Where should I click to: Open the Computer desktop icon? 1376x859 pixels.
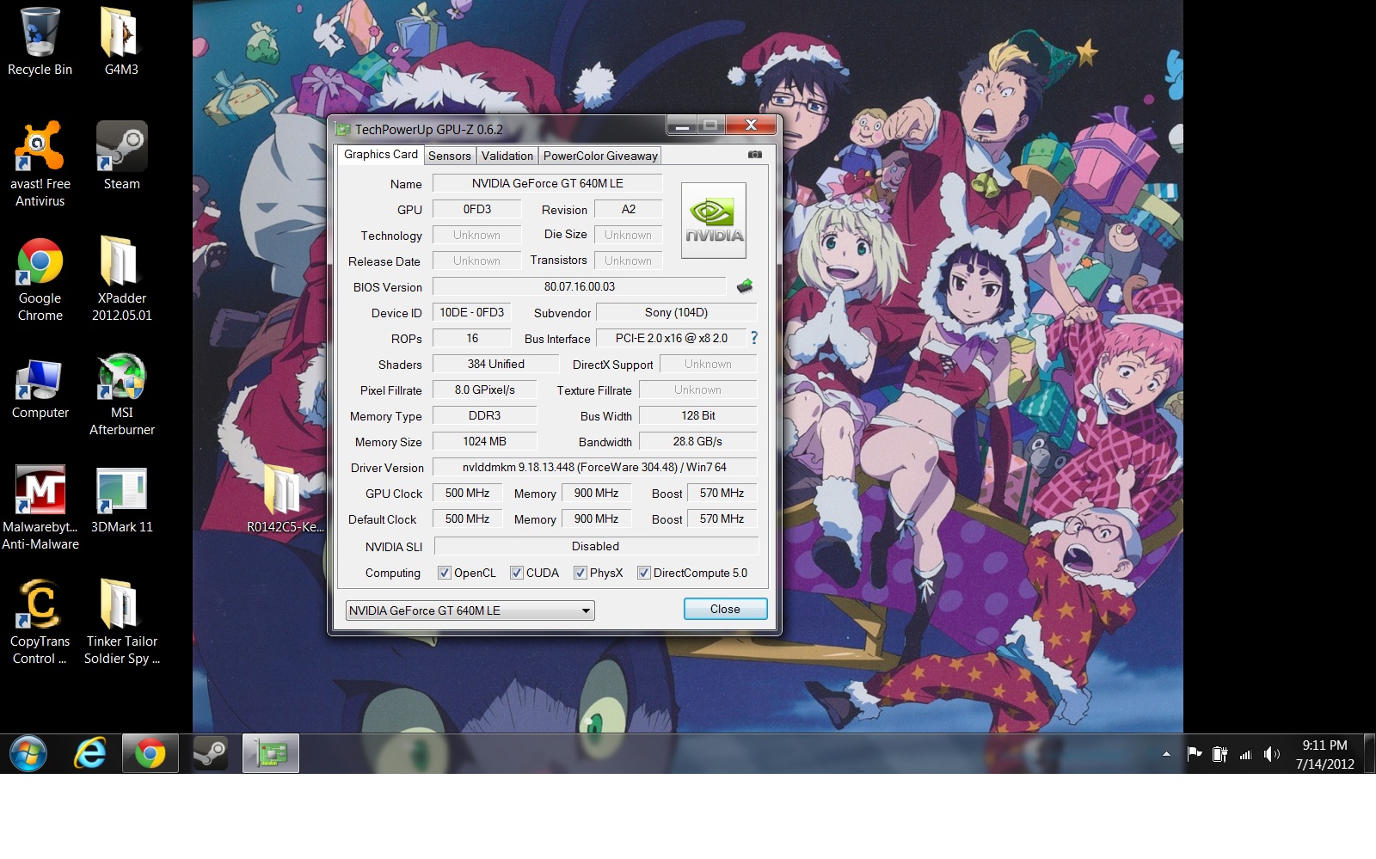[40, 390]
